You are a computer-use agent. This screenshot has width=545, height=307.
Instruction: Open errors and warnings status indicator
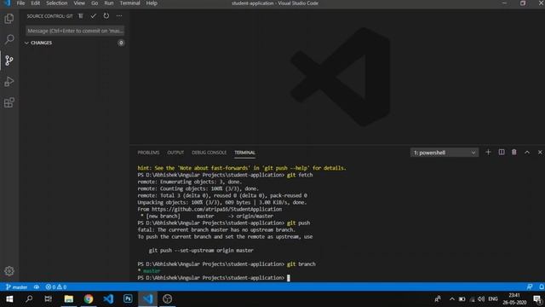56,287
